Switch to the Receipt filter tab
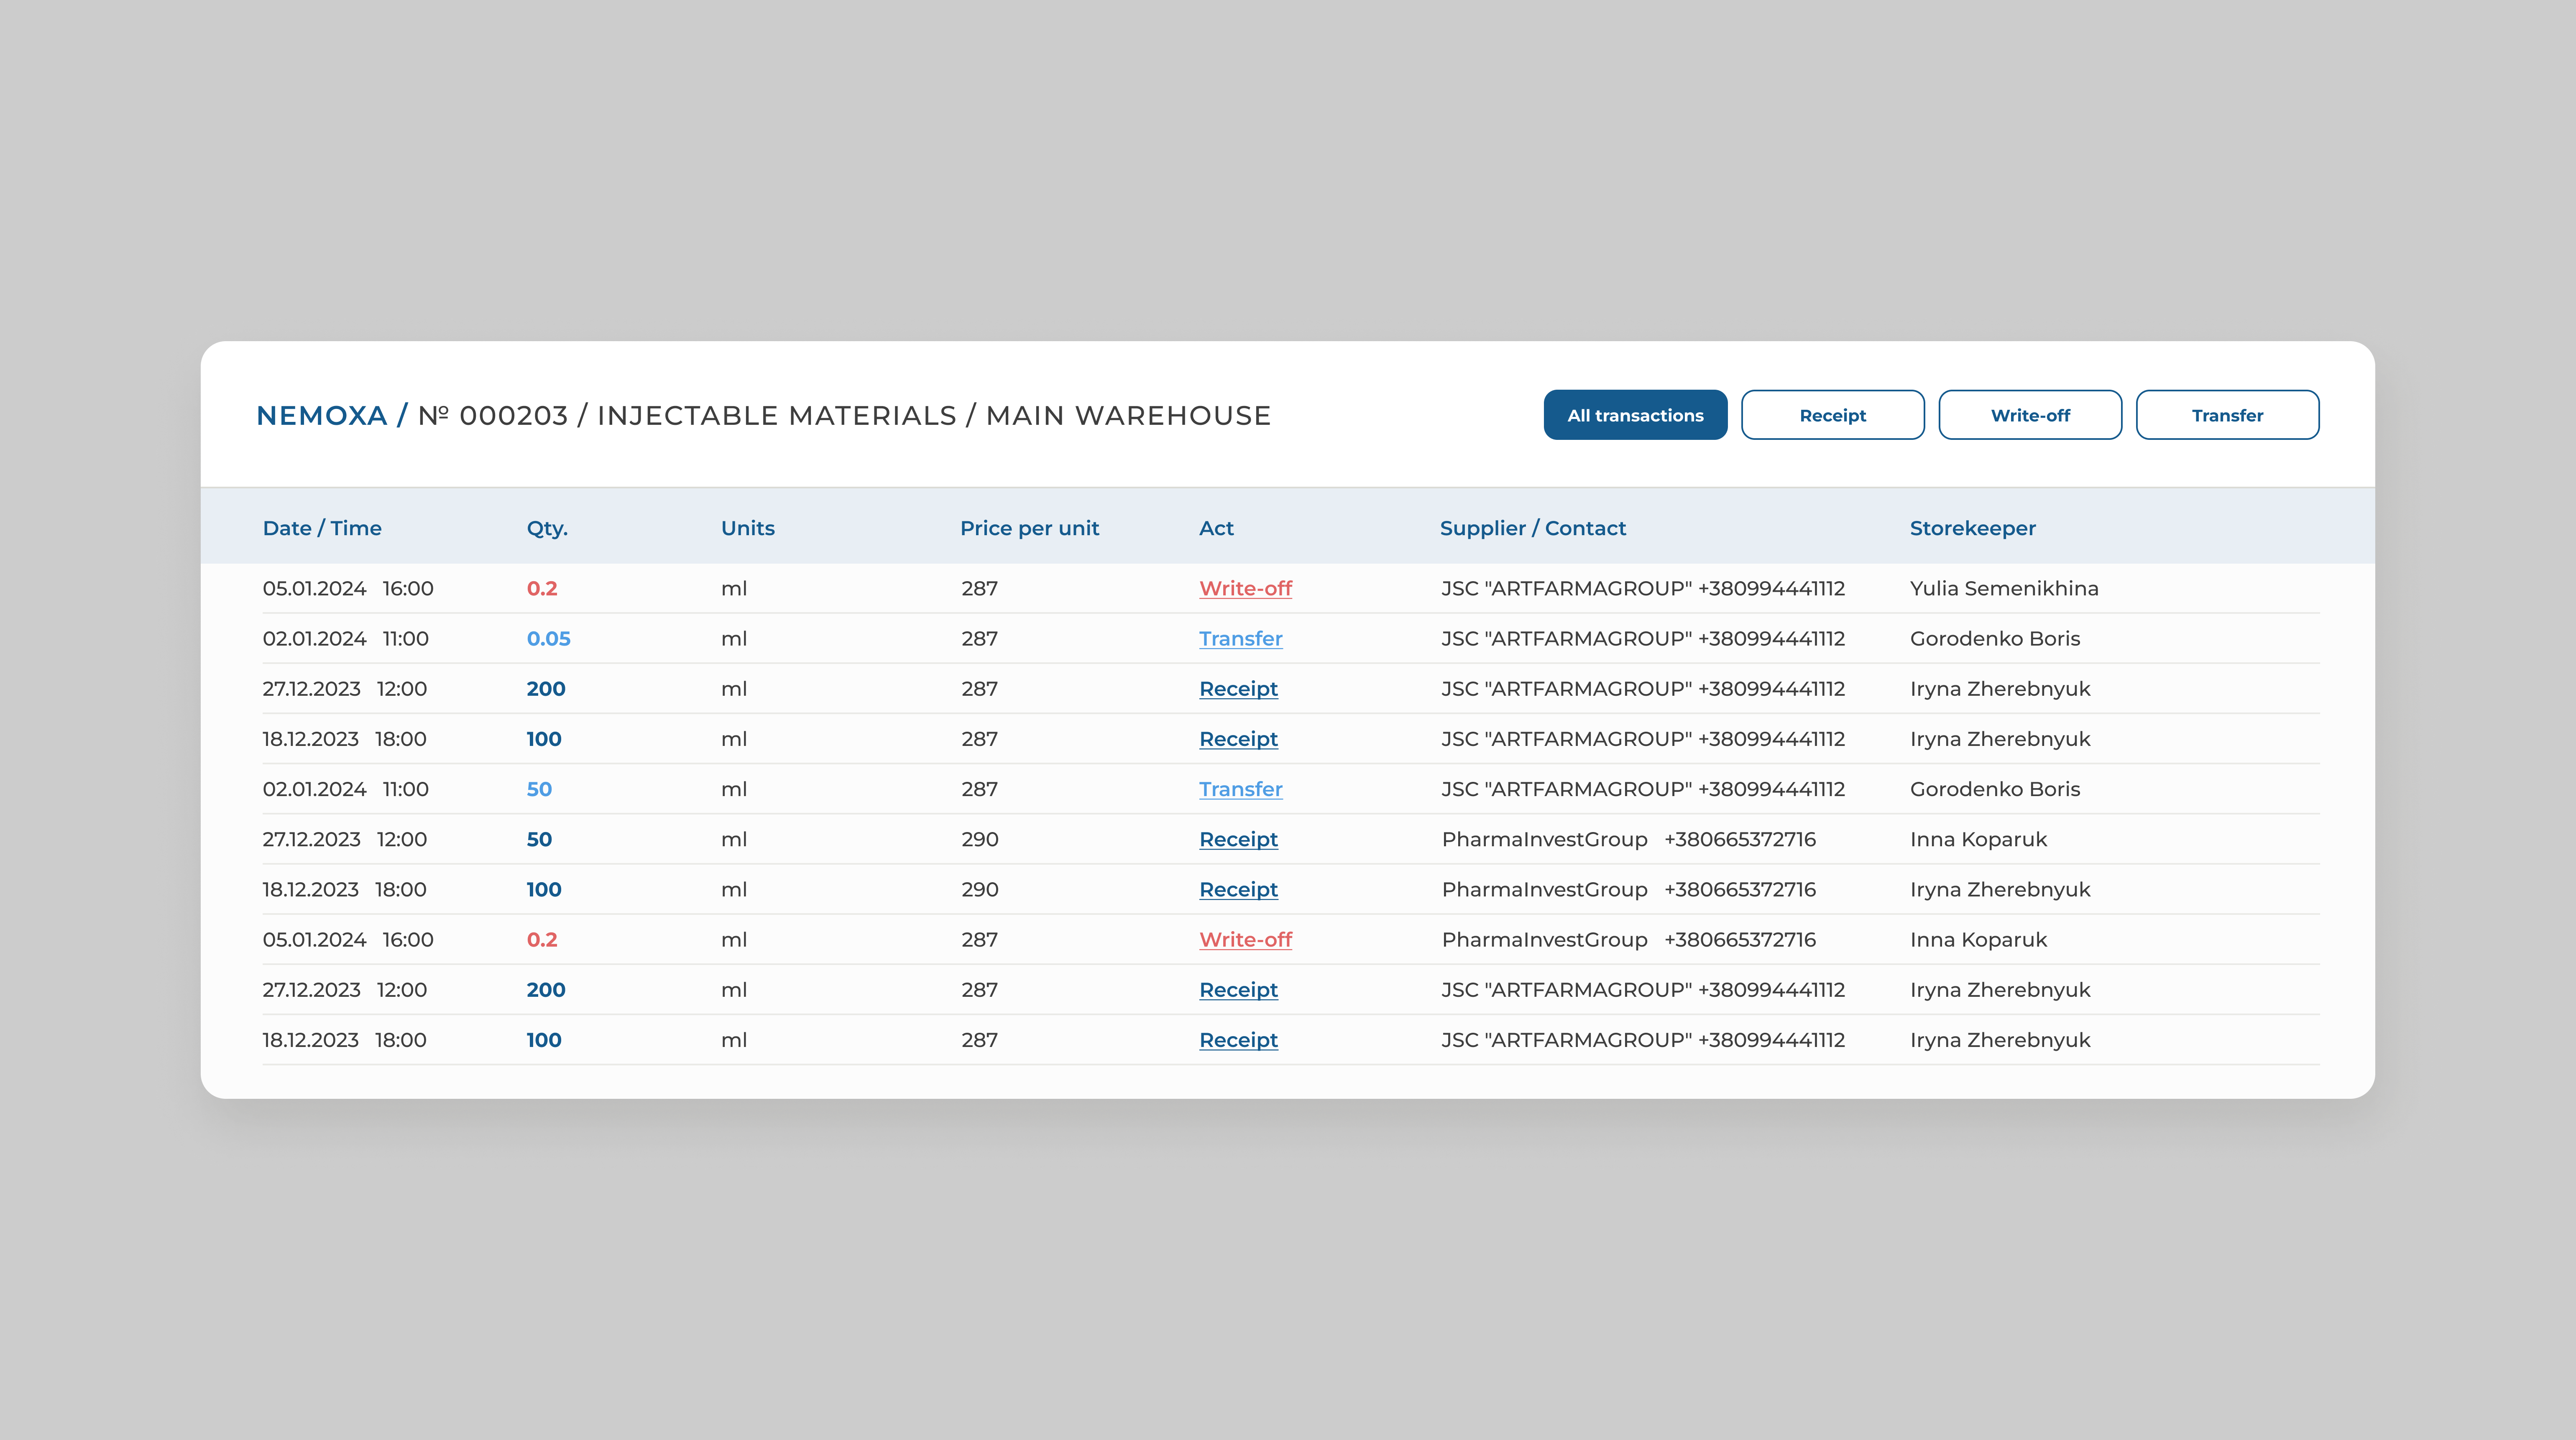2576x1440 pixels. tap(1832, 415)
